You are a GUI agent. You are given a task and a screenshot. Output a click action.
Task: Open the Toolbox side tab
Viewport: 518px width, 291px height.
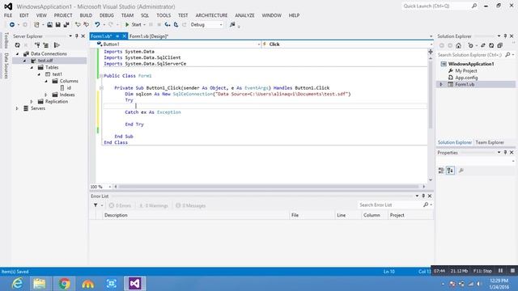tap(6, 40)
